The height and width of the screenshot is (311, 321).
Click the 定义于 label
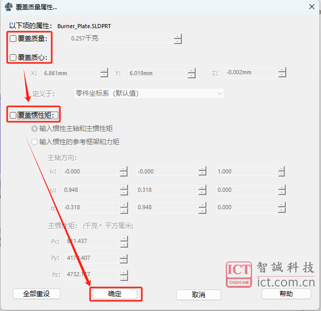[43, 94]
